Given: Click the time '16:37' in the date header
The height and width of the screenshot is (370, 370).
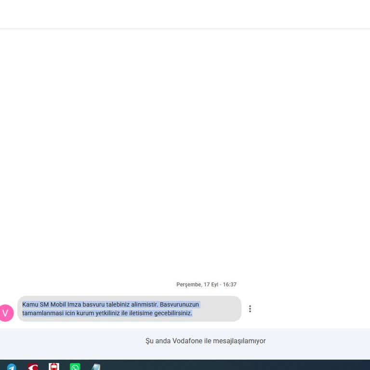Looking at the screenshot, I should pyautogui.click(x=230, y=284).
